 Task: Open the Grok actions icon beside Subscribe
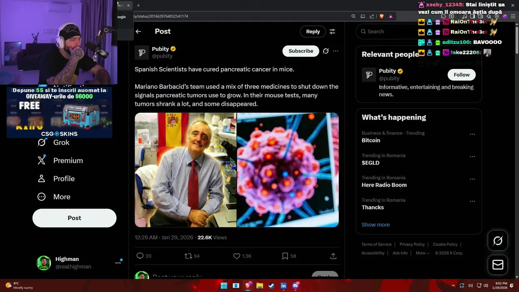[326, 51]
